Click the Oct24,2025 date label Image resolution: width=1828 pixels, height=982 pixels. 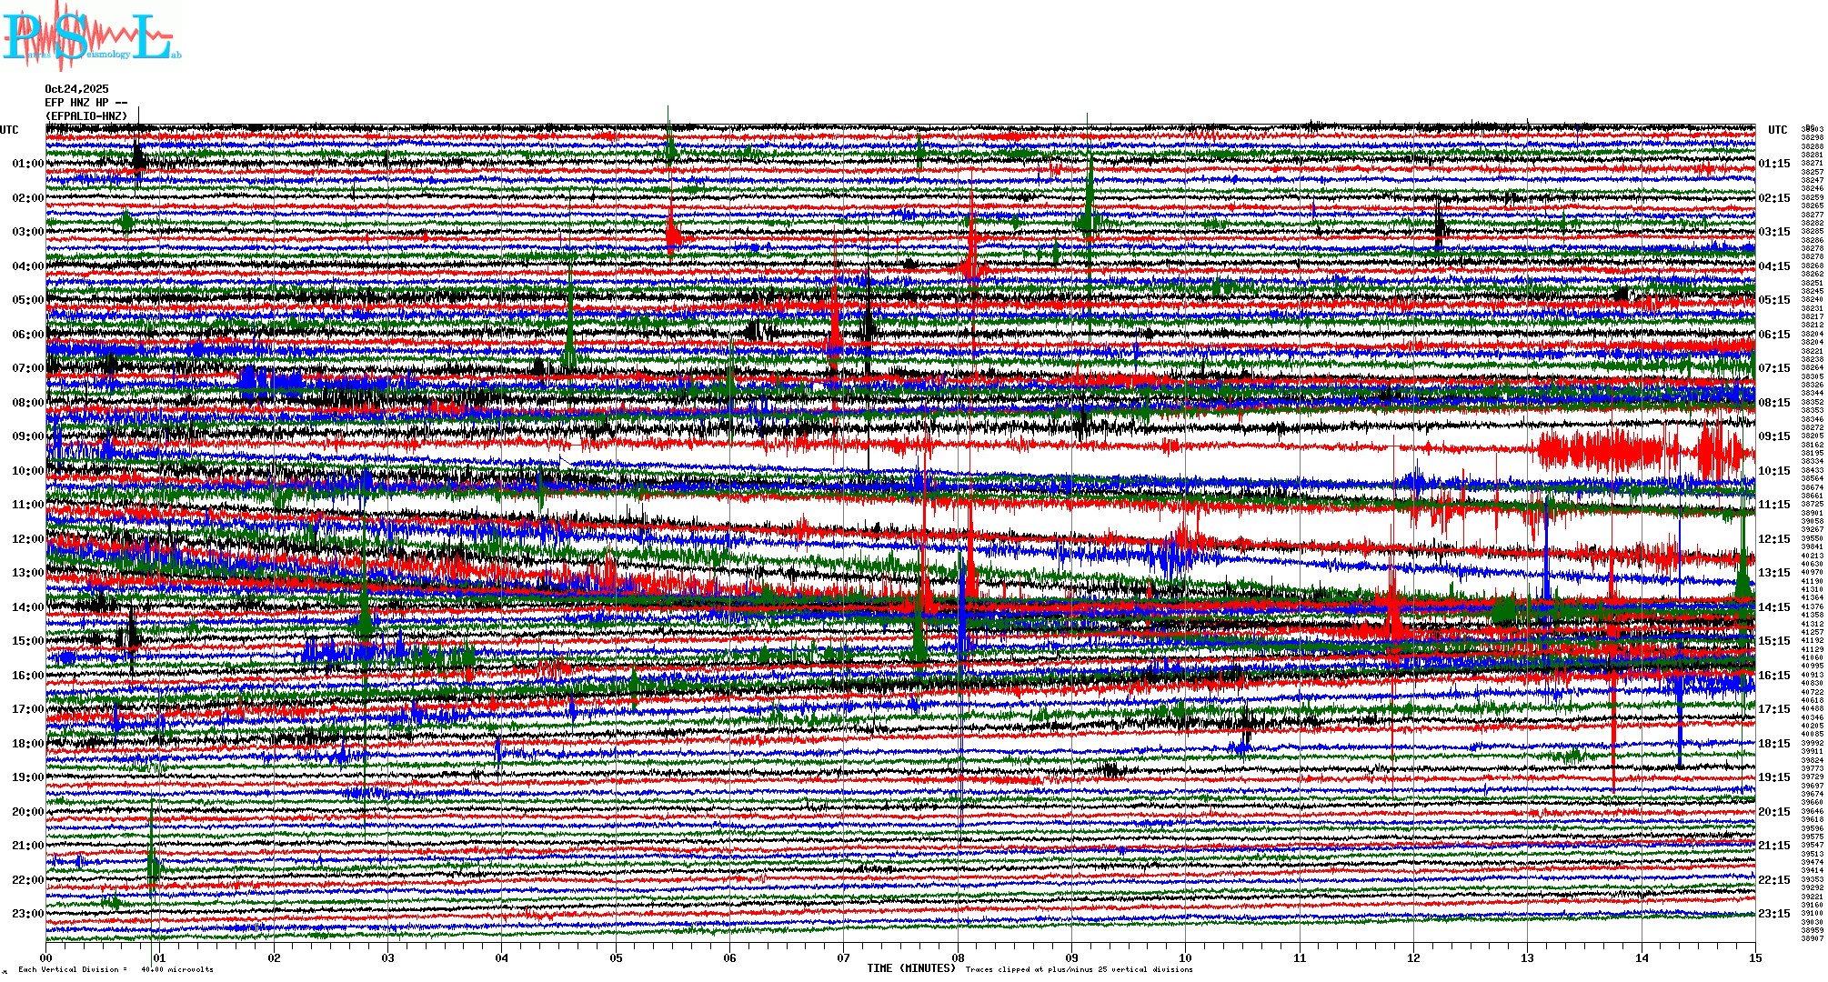click(76, 89)
